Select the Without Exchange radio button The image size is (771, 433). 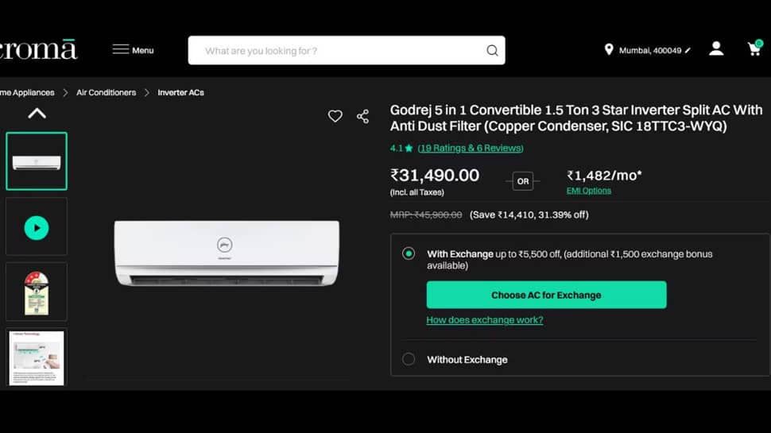pyautogui.click(x=408, y=359)
